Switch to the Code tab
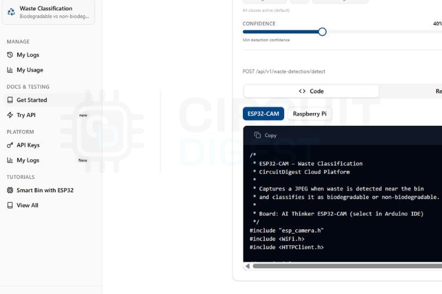Screen dimensions: 442x294 click(311, 91)
